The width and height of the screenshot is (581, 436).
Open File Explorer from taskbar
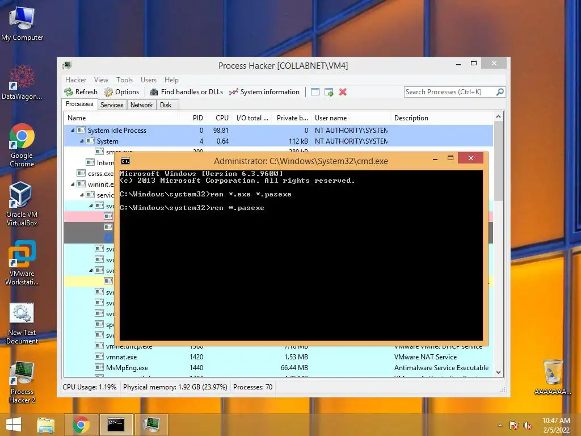coord(46,425)
